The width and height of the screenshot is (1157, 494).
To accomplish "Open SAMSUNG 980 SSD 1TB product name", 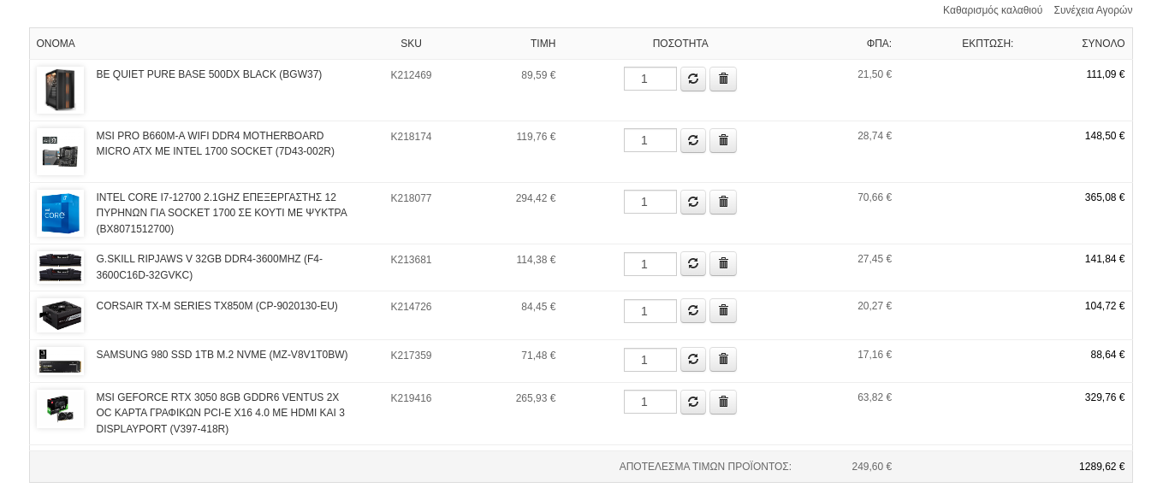I will (x=222, y=355).
